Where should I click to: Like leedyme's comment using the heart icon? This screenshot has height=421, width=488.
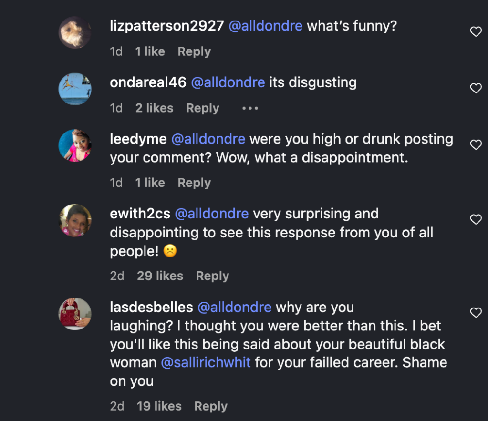(x=476, y=144)
